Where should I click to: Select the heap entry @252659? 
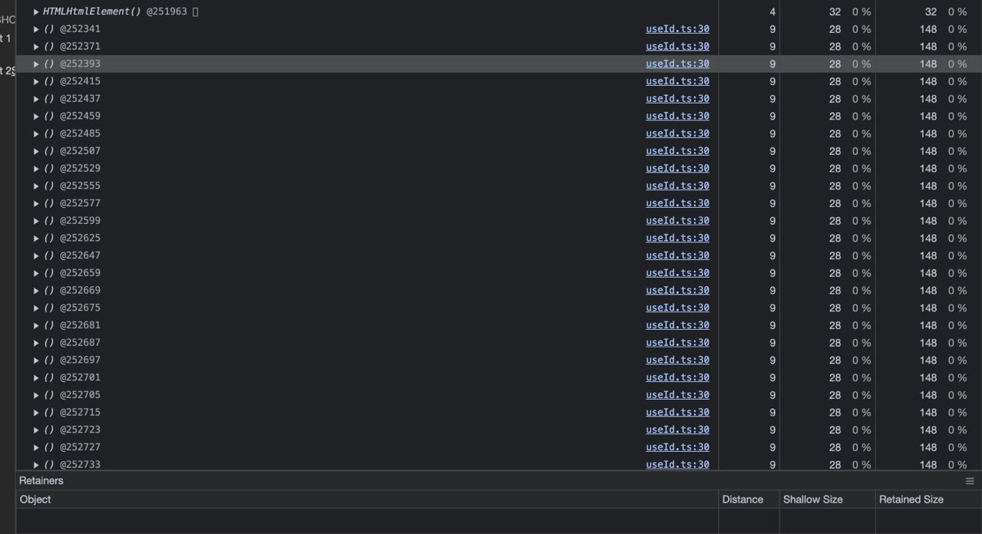click(x=80, y=272)
